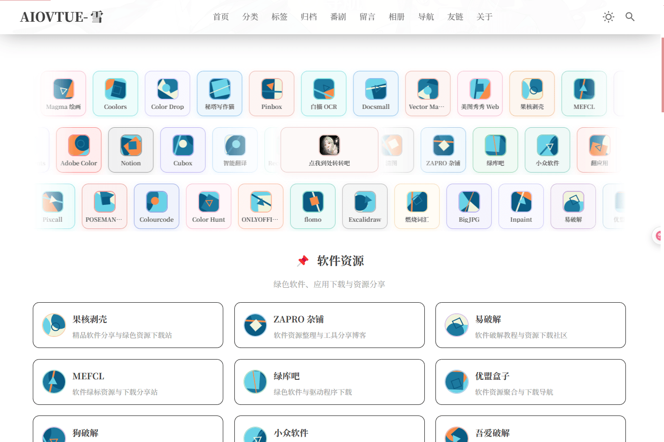Open the Docsmall icon tile
Viewport: 664px width, 442px height.
pos(376,94)
